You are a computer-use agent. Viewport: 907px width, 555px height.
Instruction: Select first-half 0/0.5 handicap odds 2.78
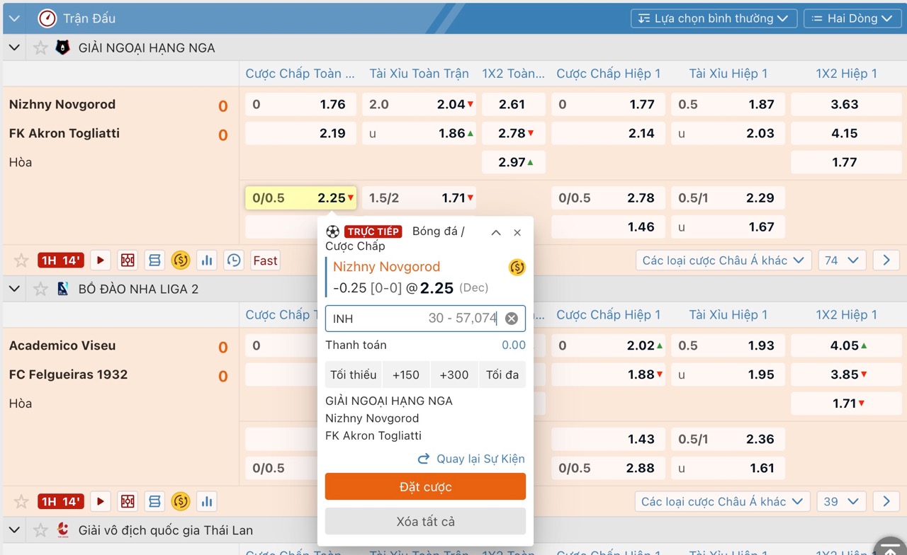tap(608, 198)
